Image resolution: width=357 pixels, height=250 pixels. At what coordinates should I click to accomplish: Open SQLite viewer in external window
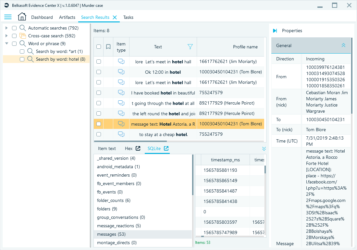pyautogui.click(x=166, y=148)
